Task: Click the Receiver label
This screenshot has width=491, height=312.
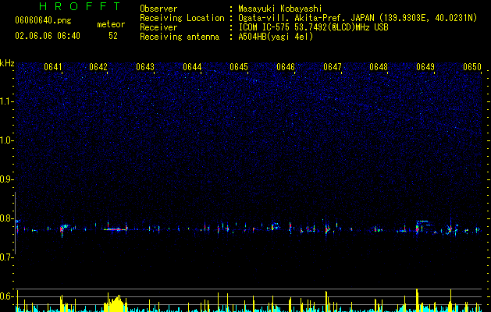Action: 158,27
